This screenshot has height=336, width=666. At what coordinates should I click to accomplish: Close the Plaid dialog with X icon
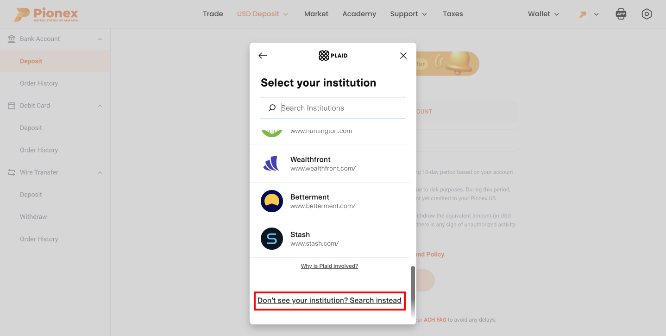(403, 56)
